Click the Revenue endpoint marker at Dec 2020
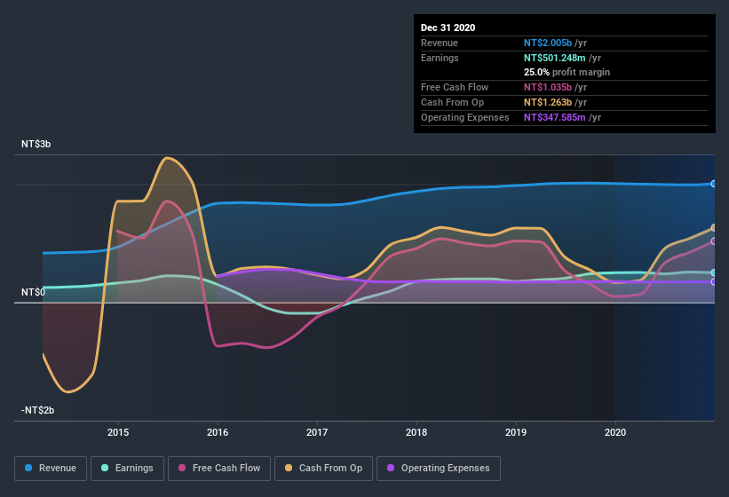The image size is (729, 497). click(x=714, y=184)
